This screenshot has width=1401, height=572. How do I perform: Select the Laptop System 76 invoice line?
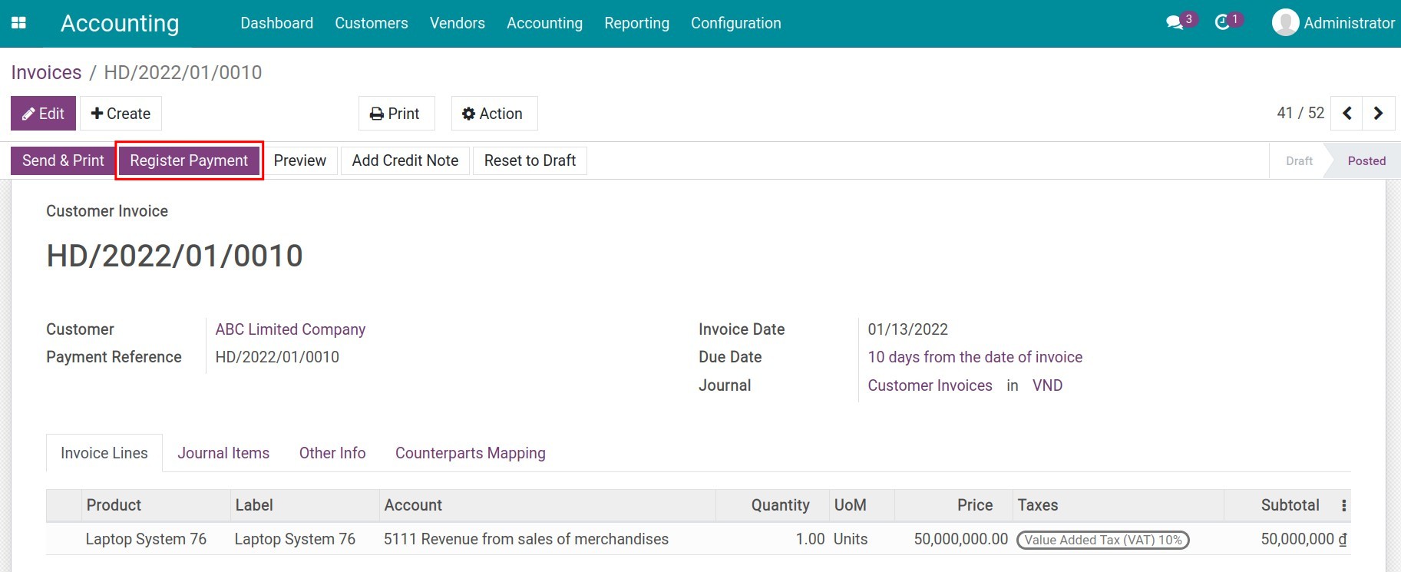coord(146,539)
